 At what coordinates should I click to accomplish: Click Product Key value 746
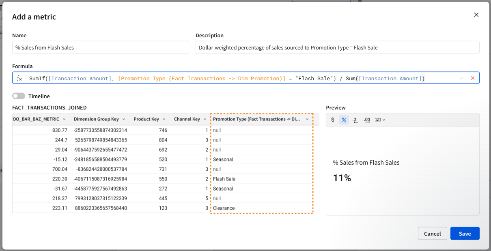click(163, 130)
